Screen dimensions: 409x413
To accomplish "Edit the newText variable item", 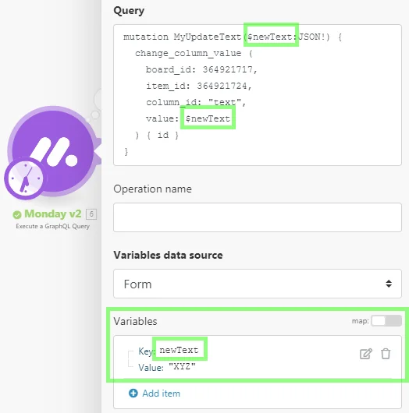I will tap(366, 354).
